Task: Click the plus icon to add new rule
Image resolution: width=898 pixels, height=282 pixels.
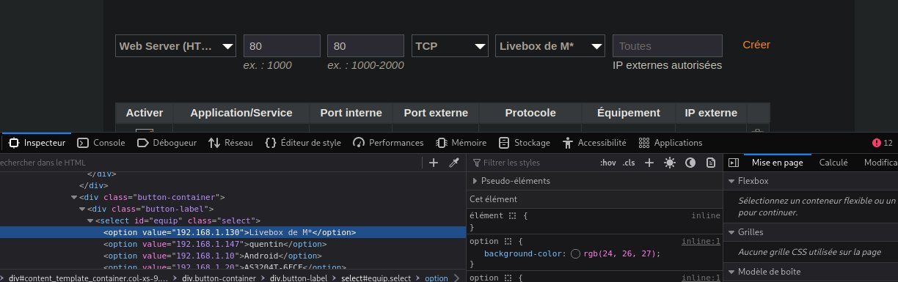Action: (x=649, y=163)
